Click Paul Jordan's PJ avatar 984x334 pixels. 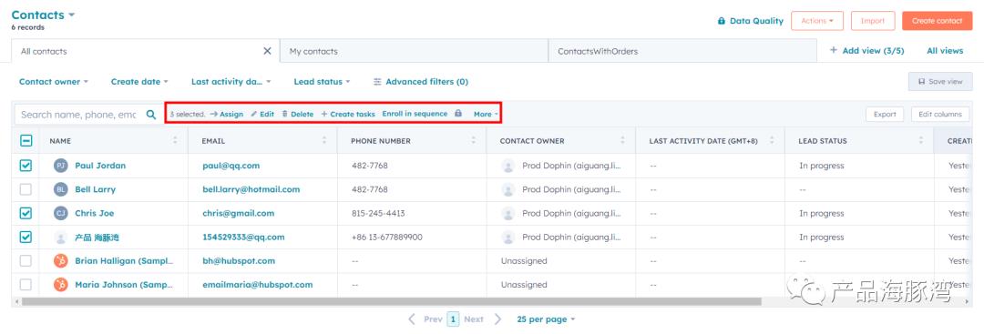61,166
